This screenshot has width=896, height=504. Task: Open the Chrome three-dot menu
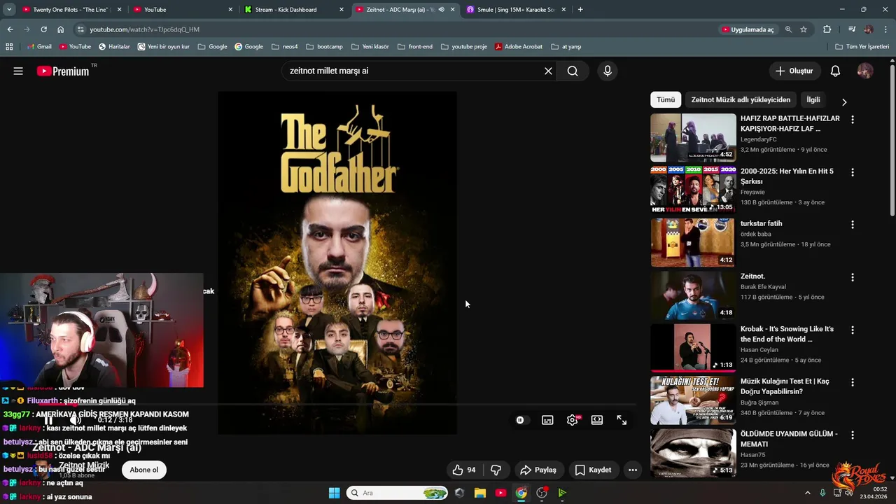pos(885,29)
